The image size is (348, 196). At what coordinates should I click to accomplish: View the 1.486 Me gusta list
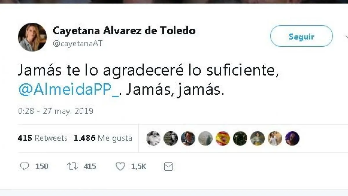103,138
